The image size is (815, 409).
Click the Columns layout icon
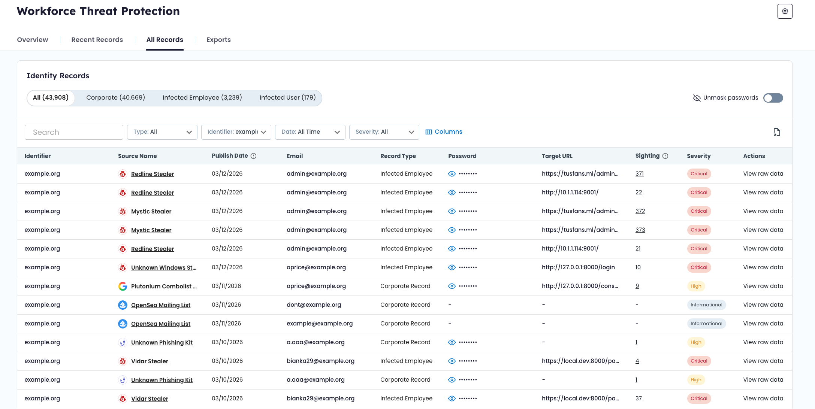(x=429, y=132)
